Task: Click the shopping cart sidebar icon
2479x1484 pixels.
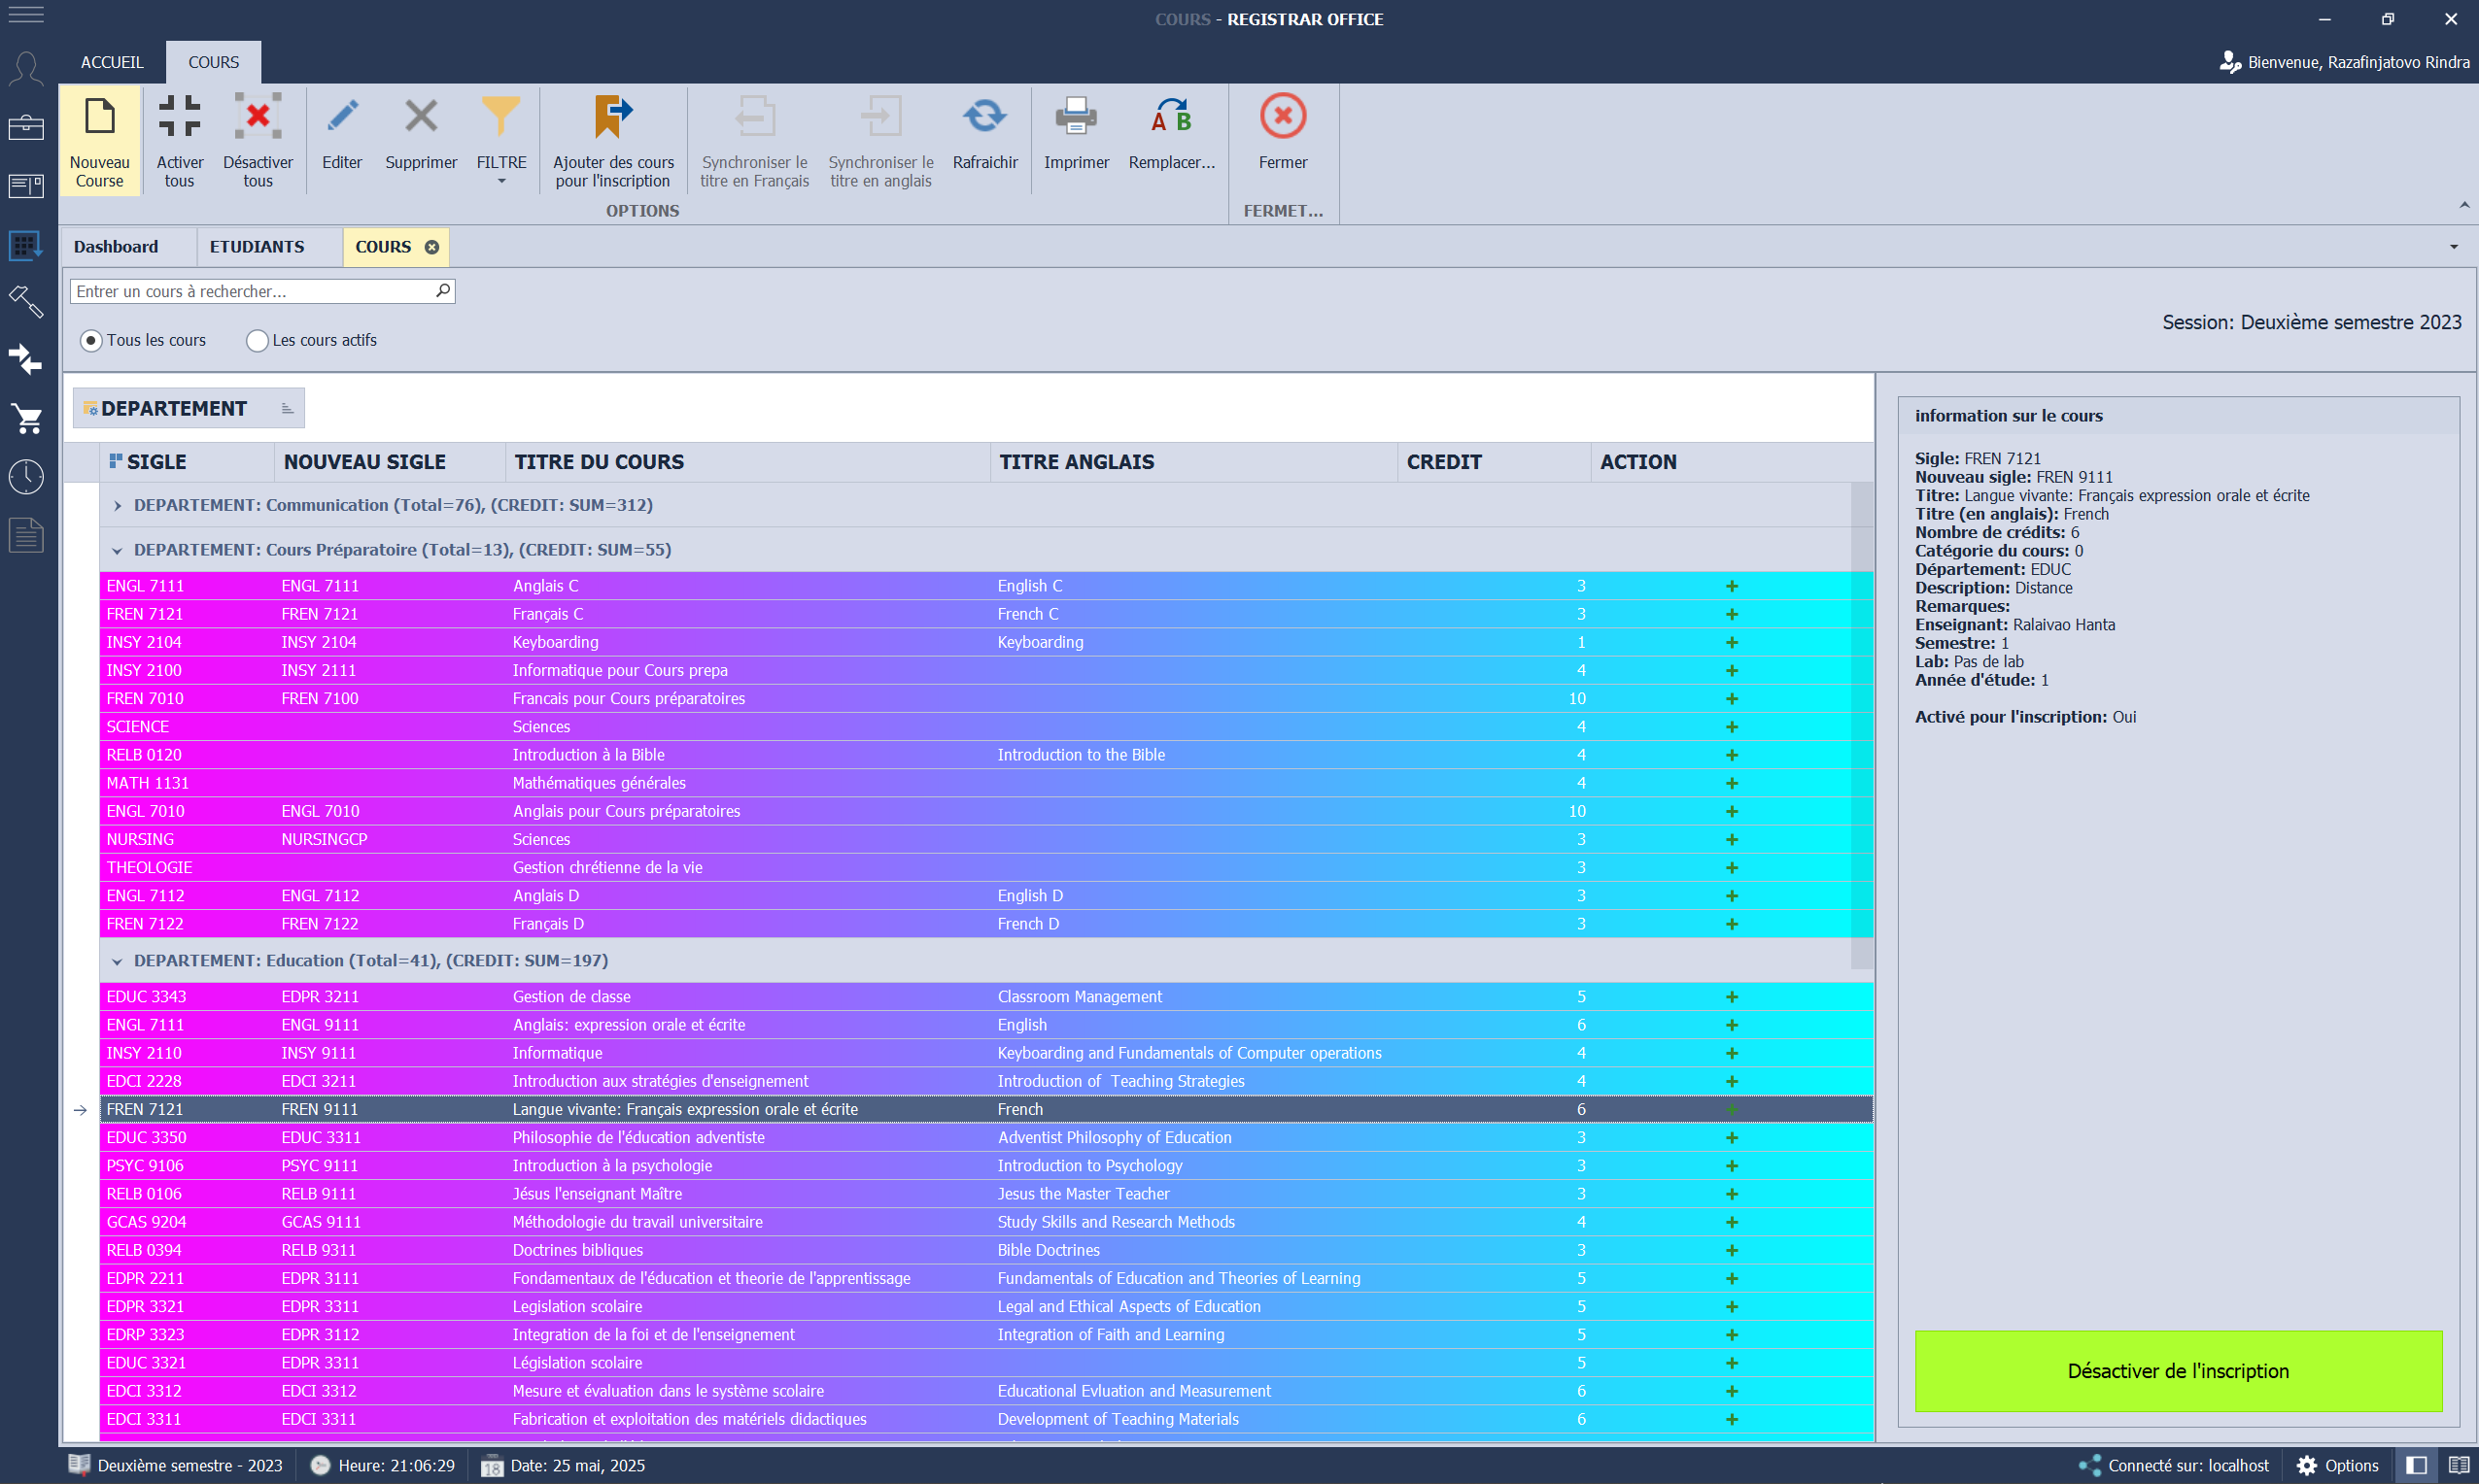Action: pyautogui.click(x=26, y=418)
